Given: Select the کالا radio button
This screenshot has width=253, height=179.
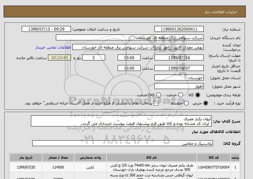Looking at the screenshot, I should pyautogui.click(x=197, y=95).
